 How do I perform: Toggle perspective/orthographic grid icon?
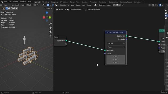(50, 36)
